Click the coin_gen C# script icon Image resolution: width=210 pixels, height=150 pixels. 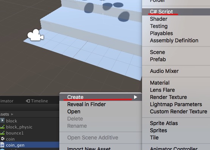(x=2, y=145)
